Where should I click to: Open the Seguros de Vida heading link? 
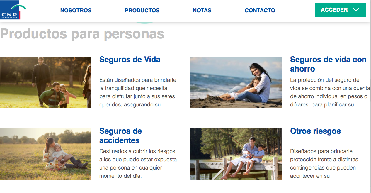click(130, 60)
